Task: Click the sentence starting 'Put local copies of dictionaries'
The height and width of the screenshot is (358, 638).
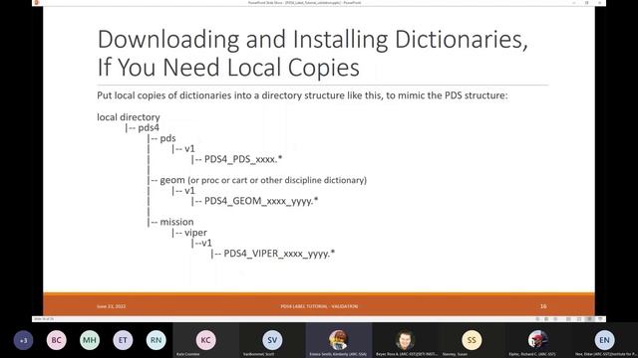Action: point(302,95)
